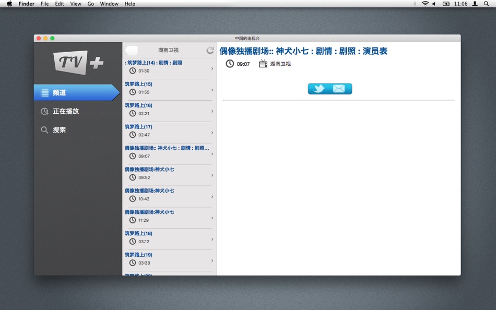
Task: Click the 11:06 menu bar clock
Action: (460, 4)
